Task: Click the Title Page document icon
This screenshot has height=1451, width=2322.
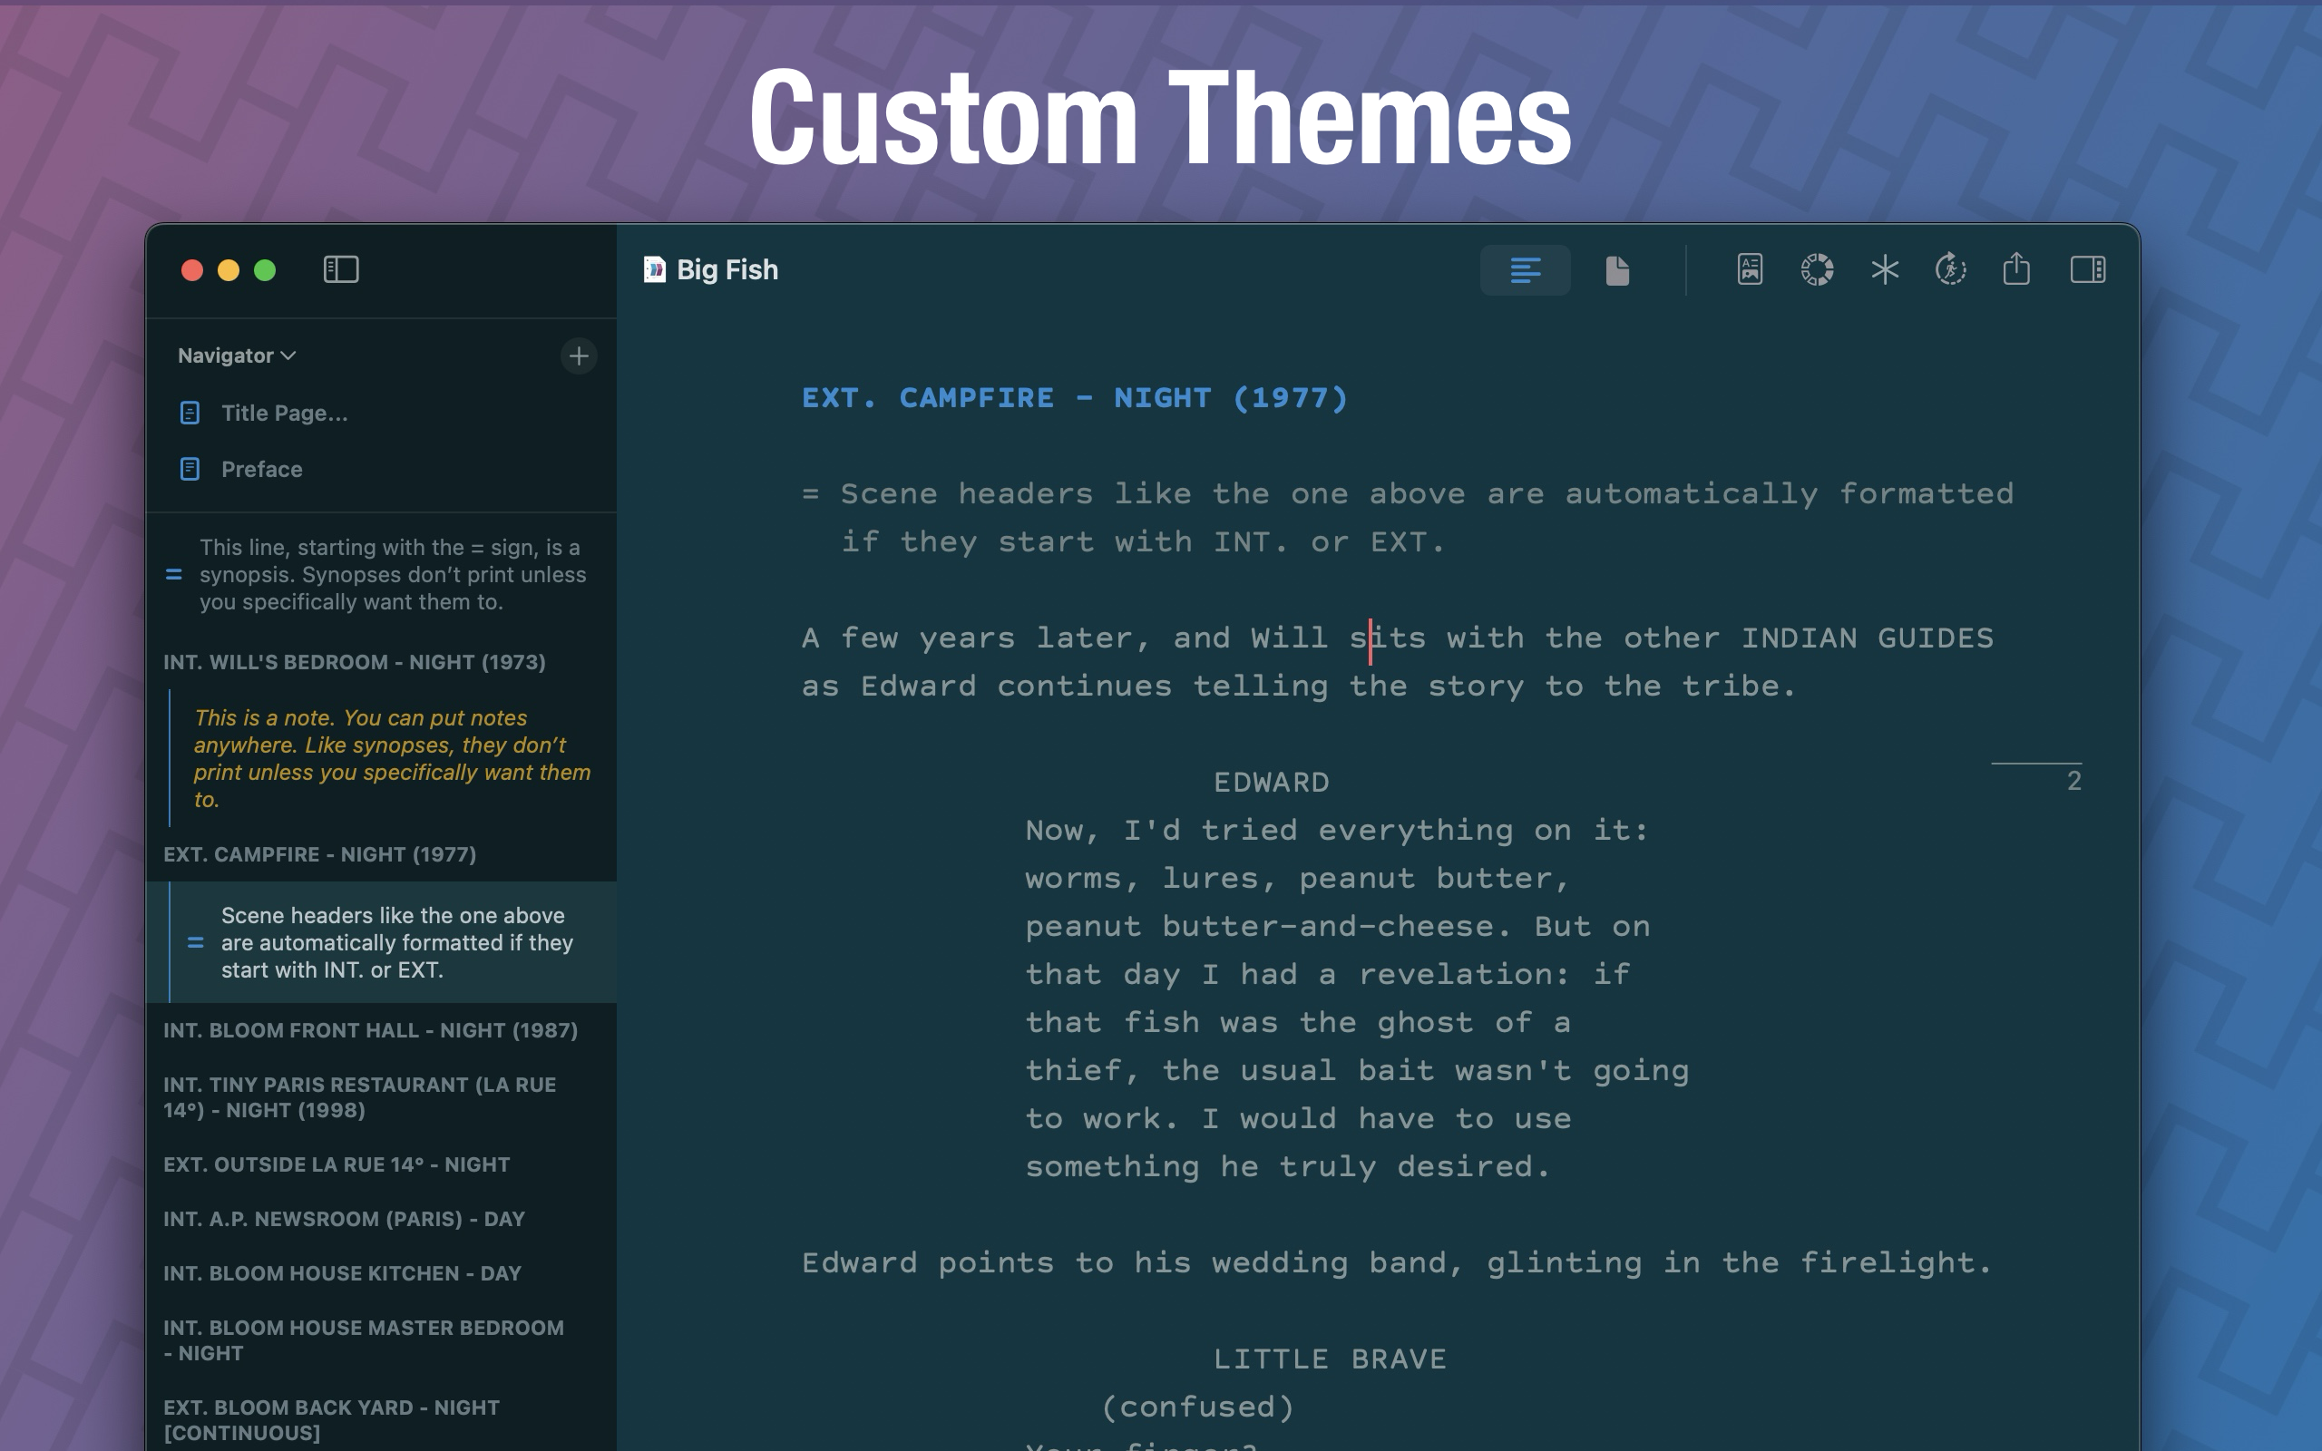Action: click(190, 413)
